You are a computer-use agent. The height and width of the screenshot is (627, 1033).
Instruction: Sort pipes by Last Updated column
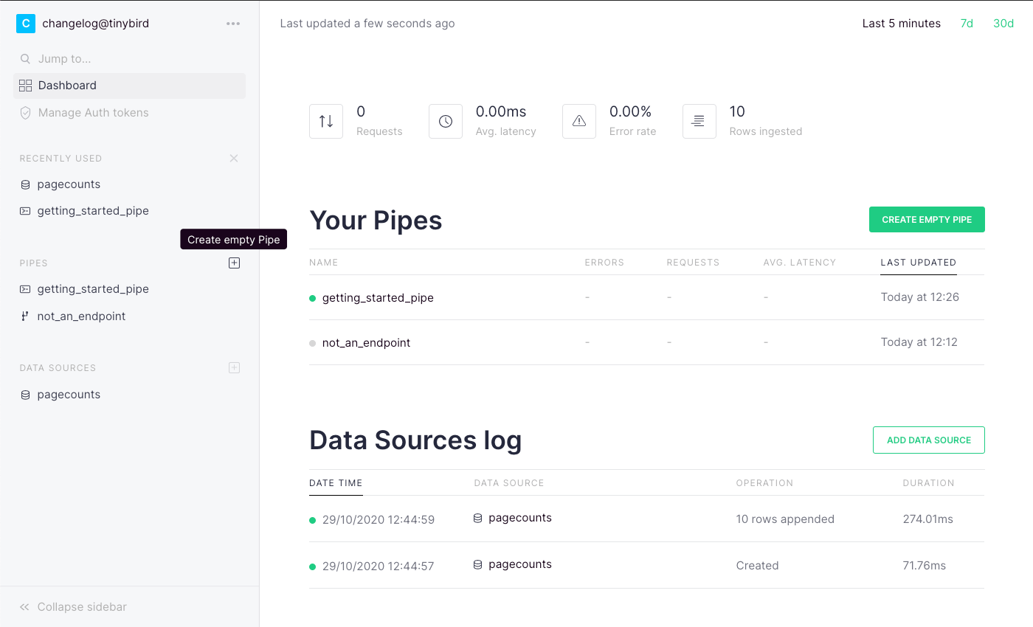[918, 263]
